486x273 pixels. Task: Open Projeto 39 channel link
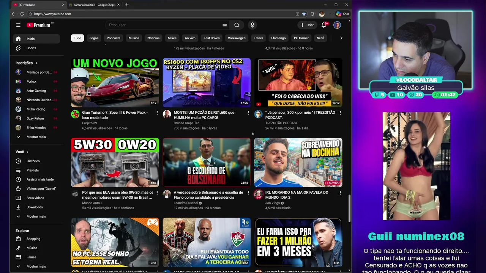coord(89,123)
